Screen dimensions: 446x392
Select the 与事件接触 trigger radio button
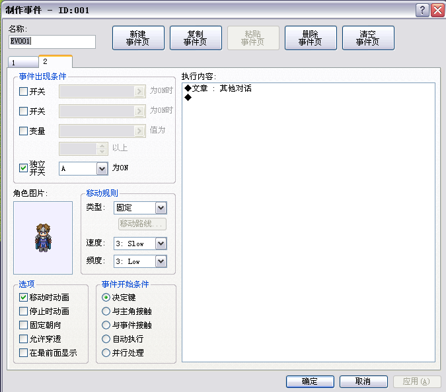[106, 325]
